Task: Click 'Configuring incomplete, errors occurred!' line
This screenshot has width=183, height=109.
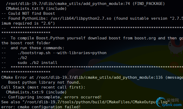Action: coord(51,97)
